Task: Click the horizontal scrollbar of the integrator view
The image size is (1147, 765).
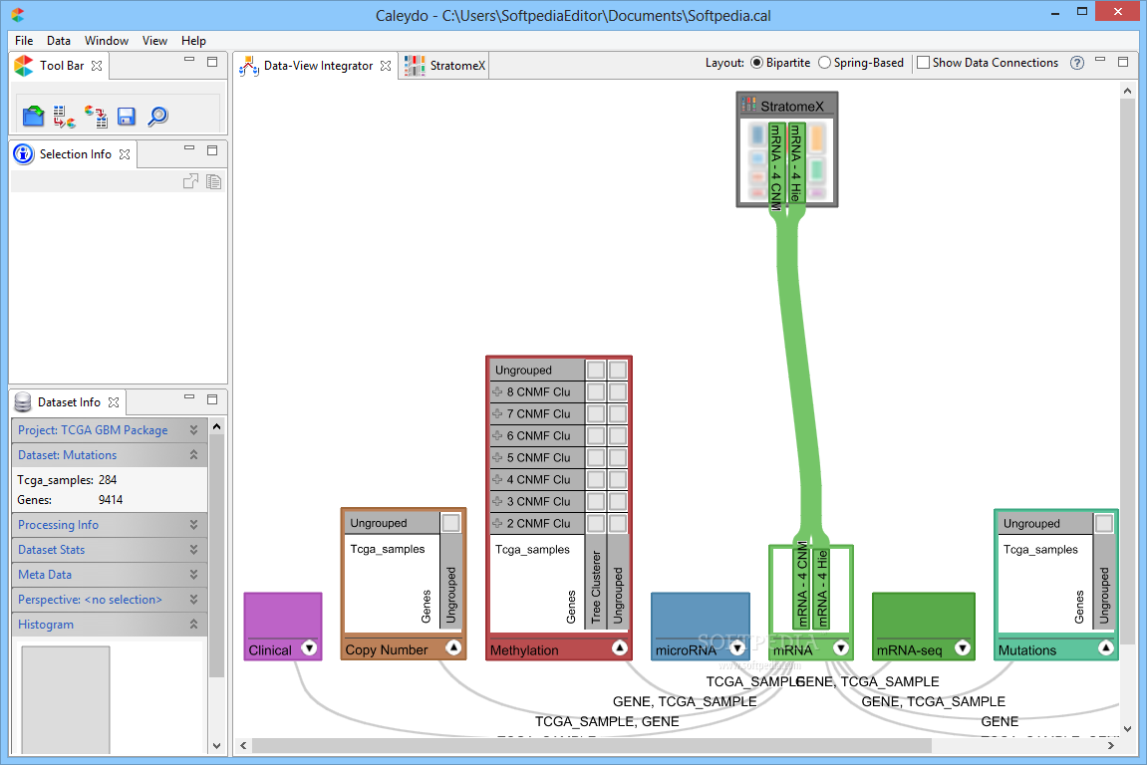Action: click(591, 746)
